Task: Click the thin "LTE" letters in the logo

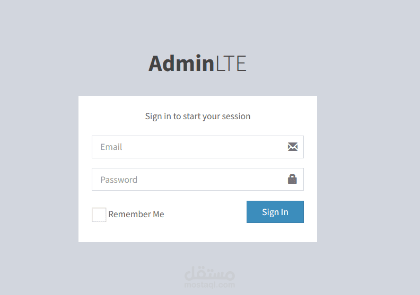Action: click(231, 64)
